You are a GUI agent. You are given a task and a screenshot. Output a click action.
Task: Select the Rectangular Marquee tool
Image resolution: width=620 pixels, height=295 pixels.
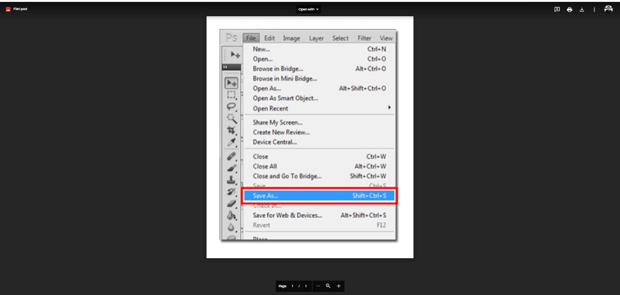point(231,95)
